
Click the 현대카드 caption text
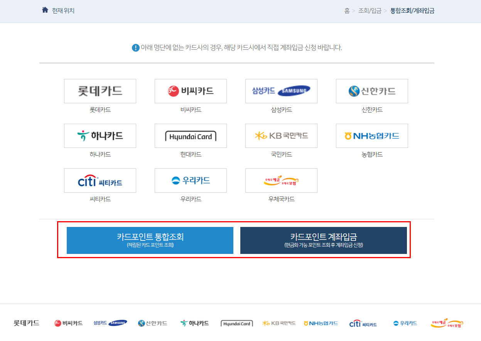191,155
